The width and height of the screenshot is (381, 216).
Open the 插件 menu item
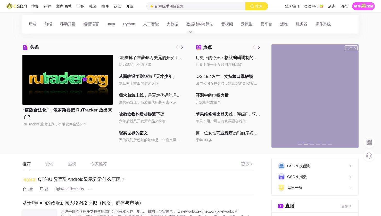pyautogui.click(x=105, y=6)
